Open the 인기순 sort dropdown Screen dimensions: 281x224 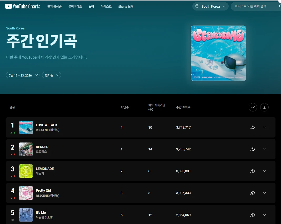coord(52,75)
